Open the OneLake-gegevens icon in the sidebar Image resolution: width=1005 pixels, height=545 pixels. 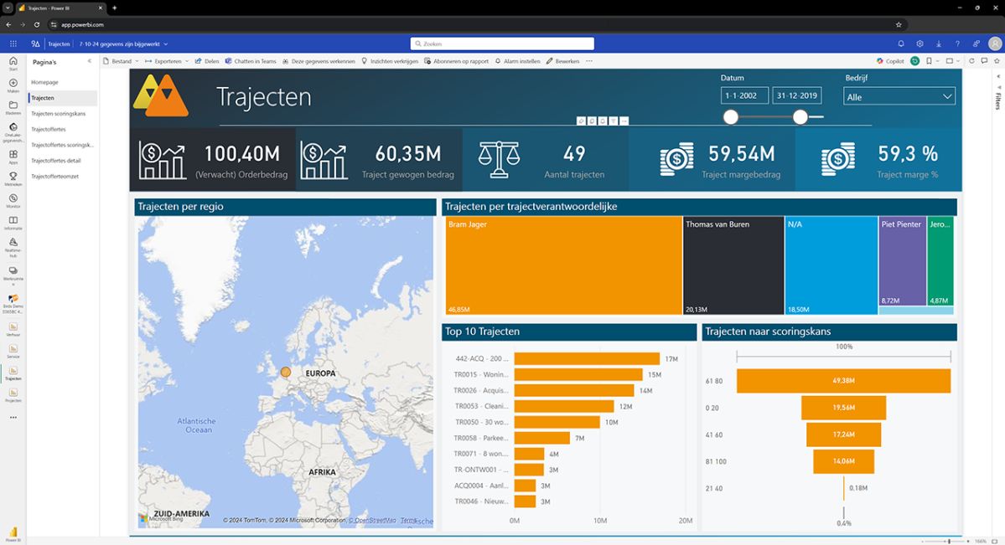(13, 130)
